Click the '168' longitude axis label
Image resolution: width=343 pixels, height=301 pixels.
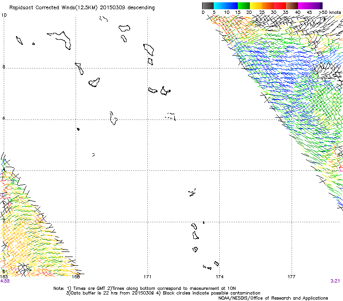point(76,277)
